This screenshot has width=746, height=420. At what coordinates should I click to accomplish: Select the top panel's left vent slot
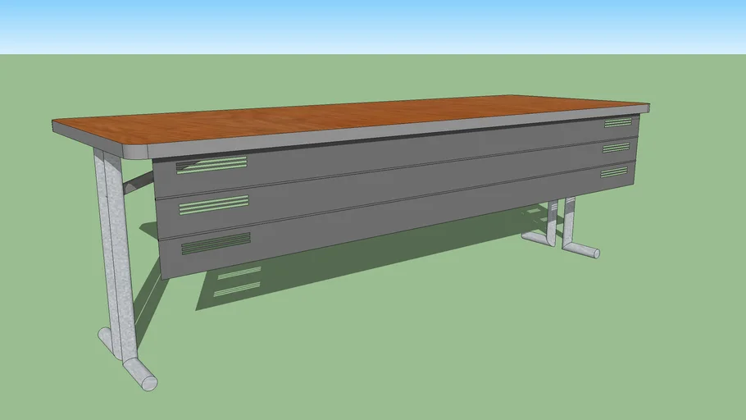212,165
